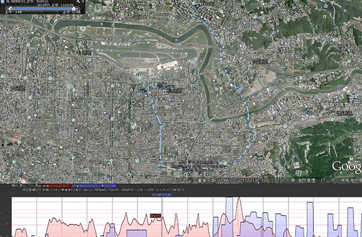Click the orange square placemark on the map

(x=17, y=136)
